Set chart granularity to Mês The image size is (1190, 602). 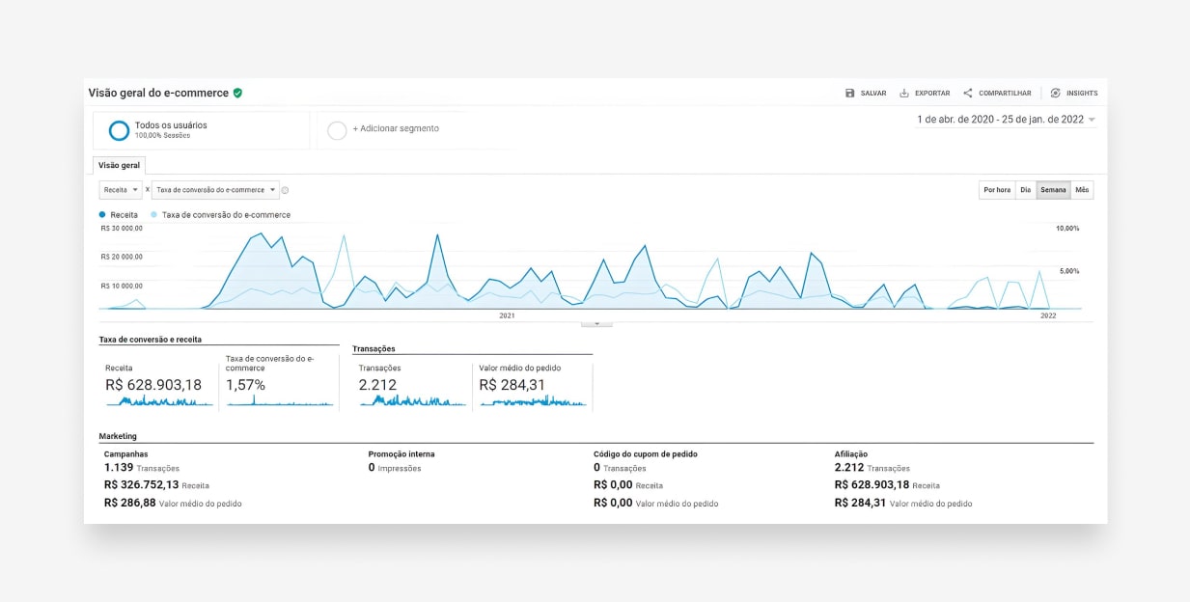point(1082,190)
